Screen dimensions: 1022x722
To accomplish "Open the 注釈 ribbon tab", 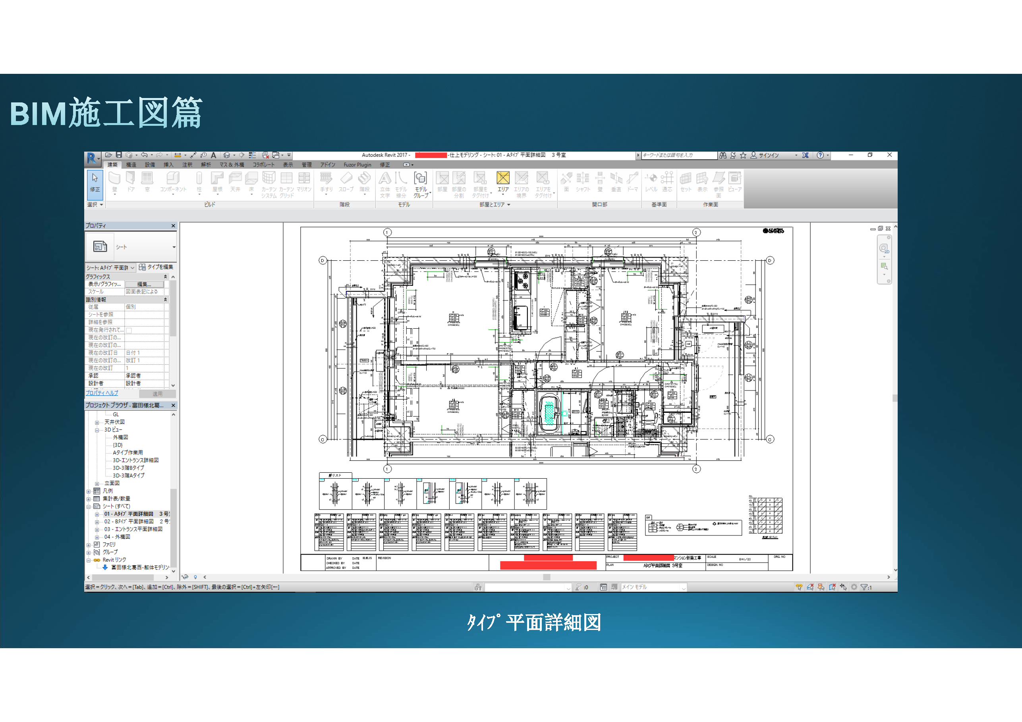I will tap(187, 165).
